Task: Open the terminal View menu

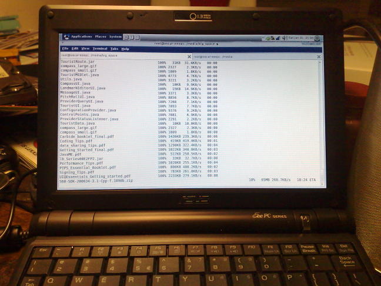Action: pos(85,48)
